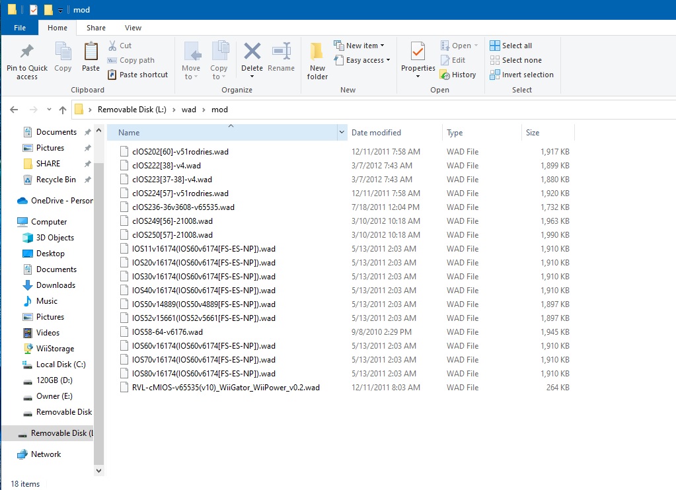Screen dimensions: 676x490
Task: Go back with the Back arrow
Action: tap(14, 110)
